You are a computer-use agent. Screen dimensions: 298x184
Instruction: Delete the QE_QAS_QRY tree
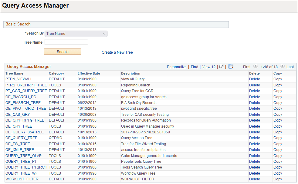coord(254,114)
